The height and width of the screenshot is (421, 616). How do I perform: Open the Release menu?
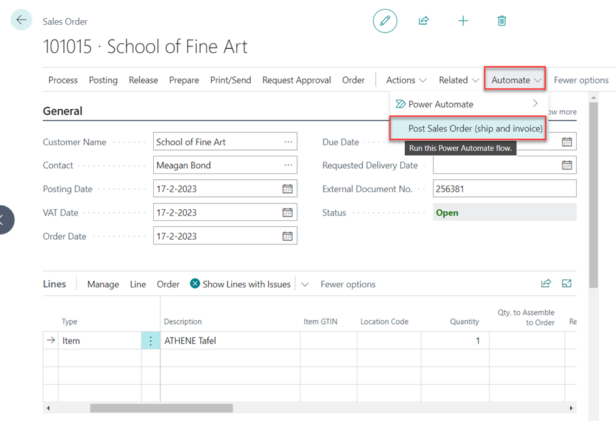click(143, 80)
